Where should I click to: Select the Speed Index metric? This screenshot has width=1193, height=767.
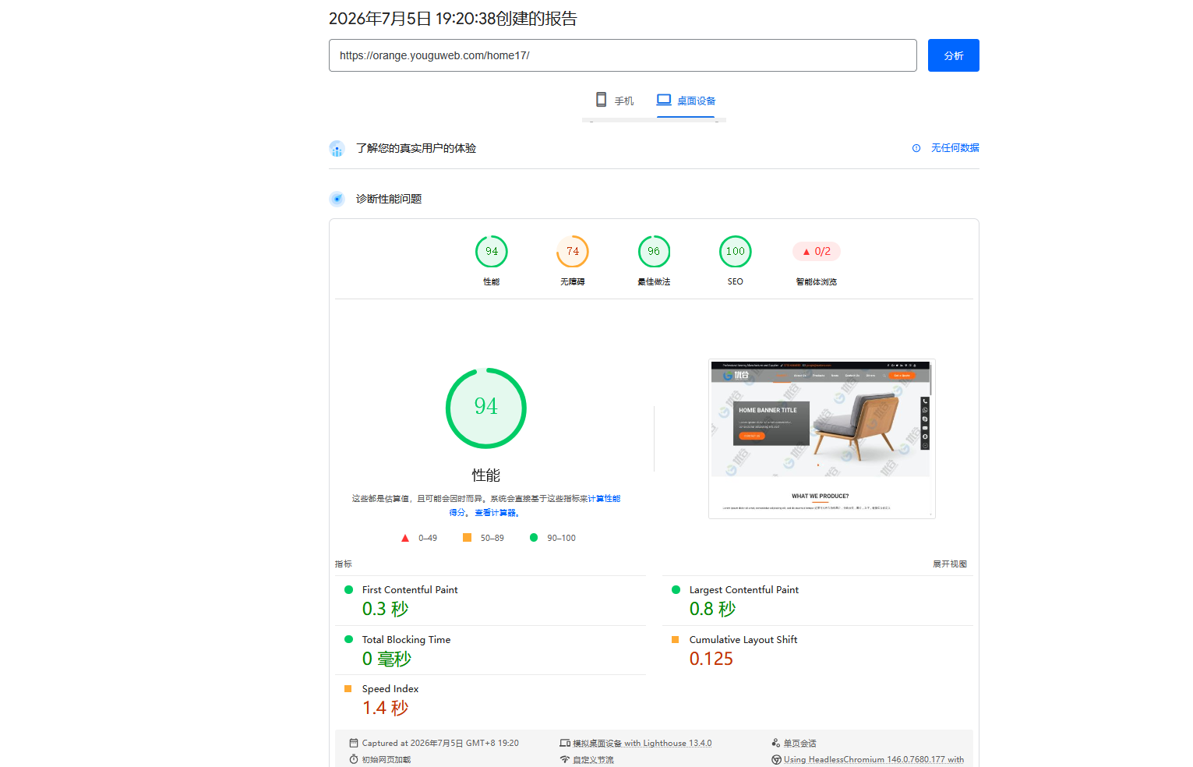pyautogui.click(x=390, y=689)
